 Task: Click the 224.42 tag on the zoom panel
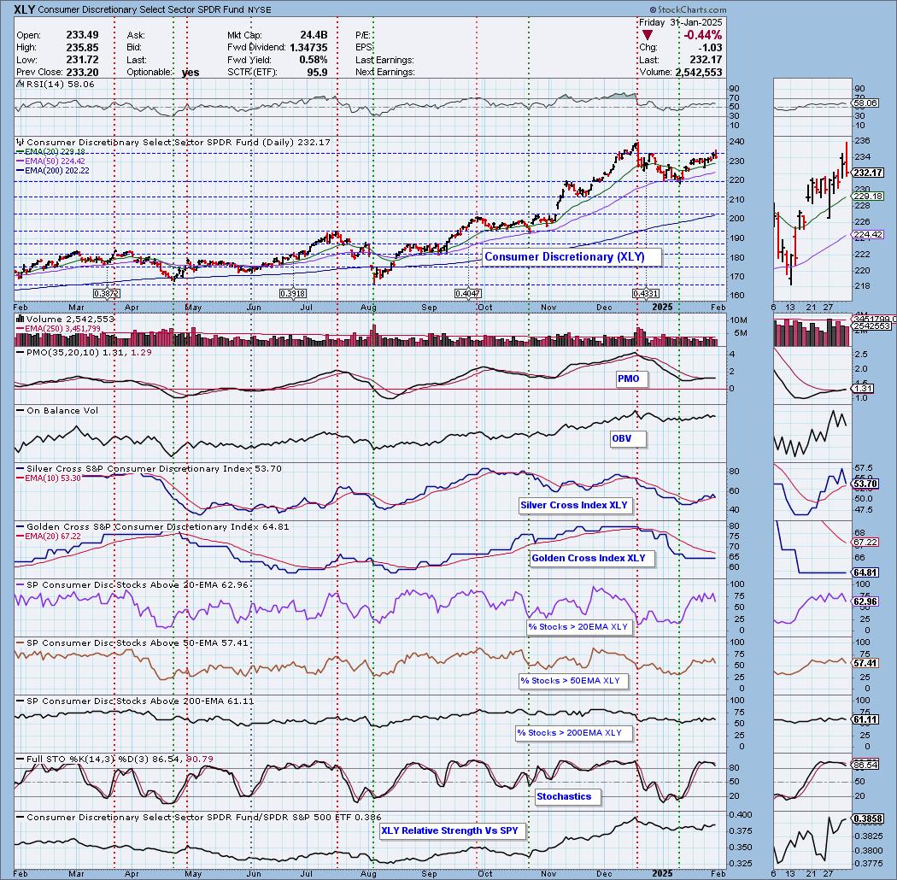(x=868, y=235)
